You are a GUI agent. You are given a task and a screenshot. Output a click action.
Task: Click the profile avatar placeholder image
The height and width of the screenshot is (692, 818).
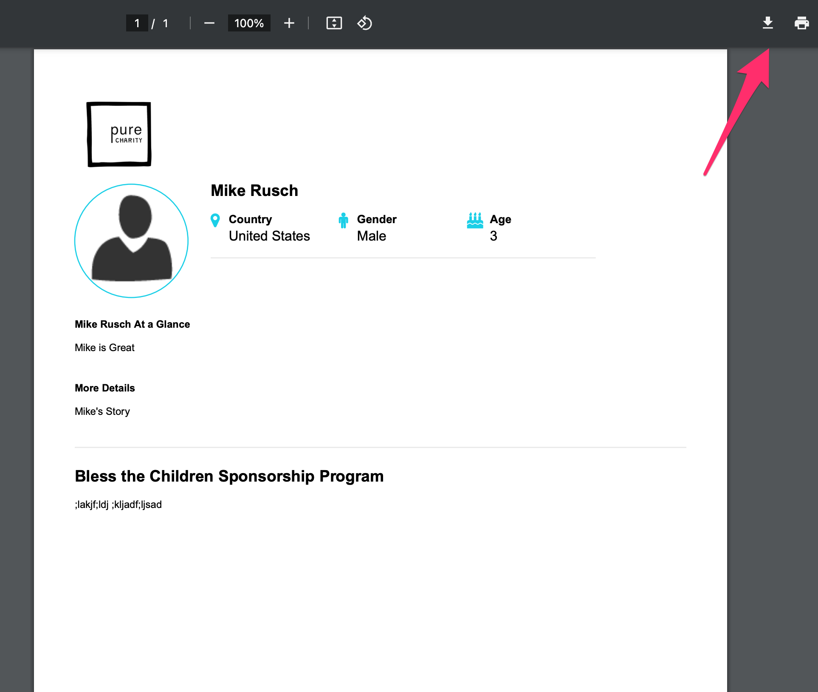(x=132, y=241)
